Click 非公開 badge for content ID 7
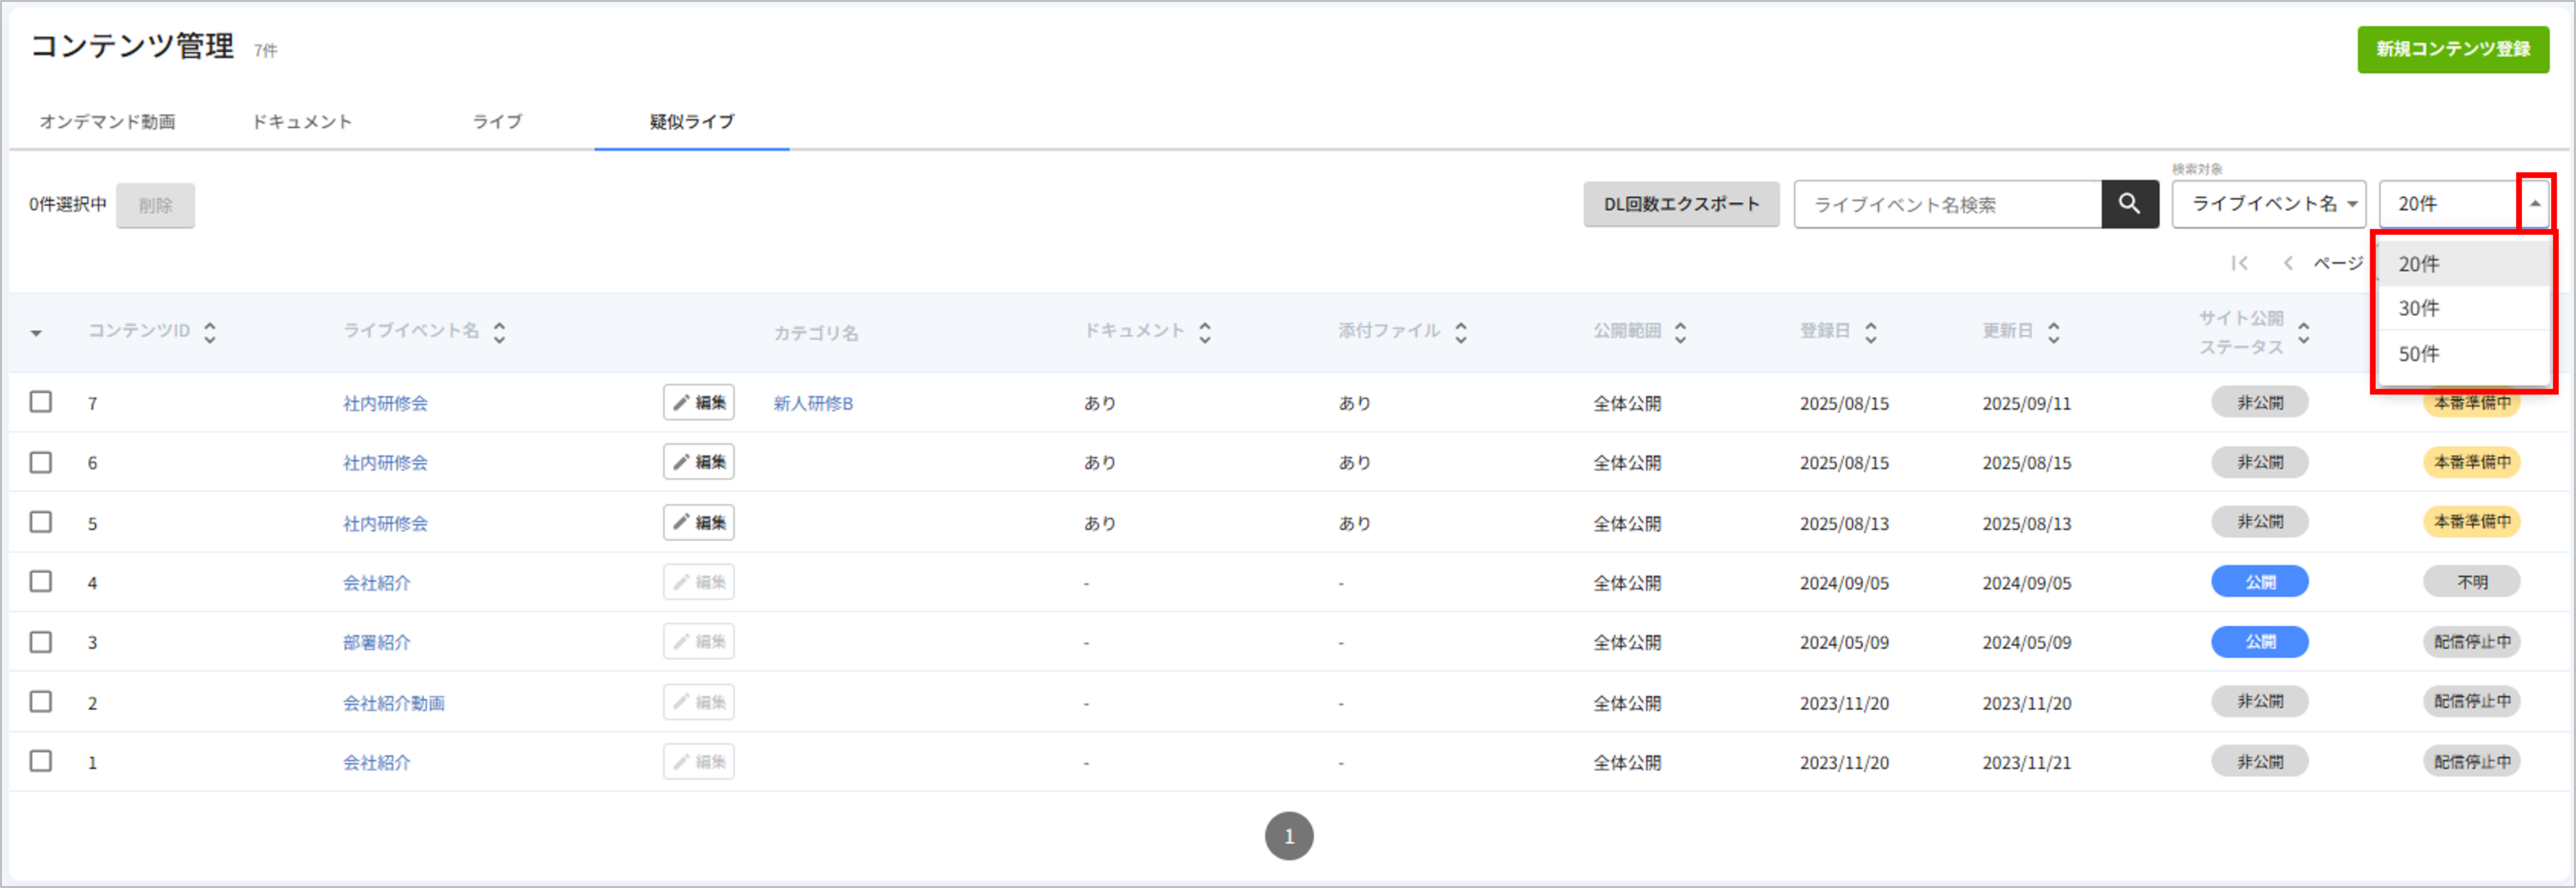 click(x=2260, y=402)
